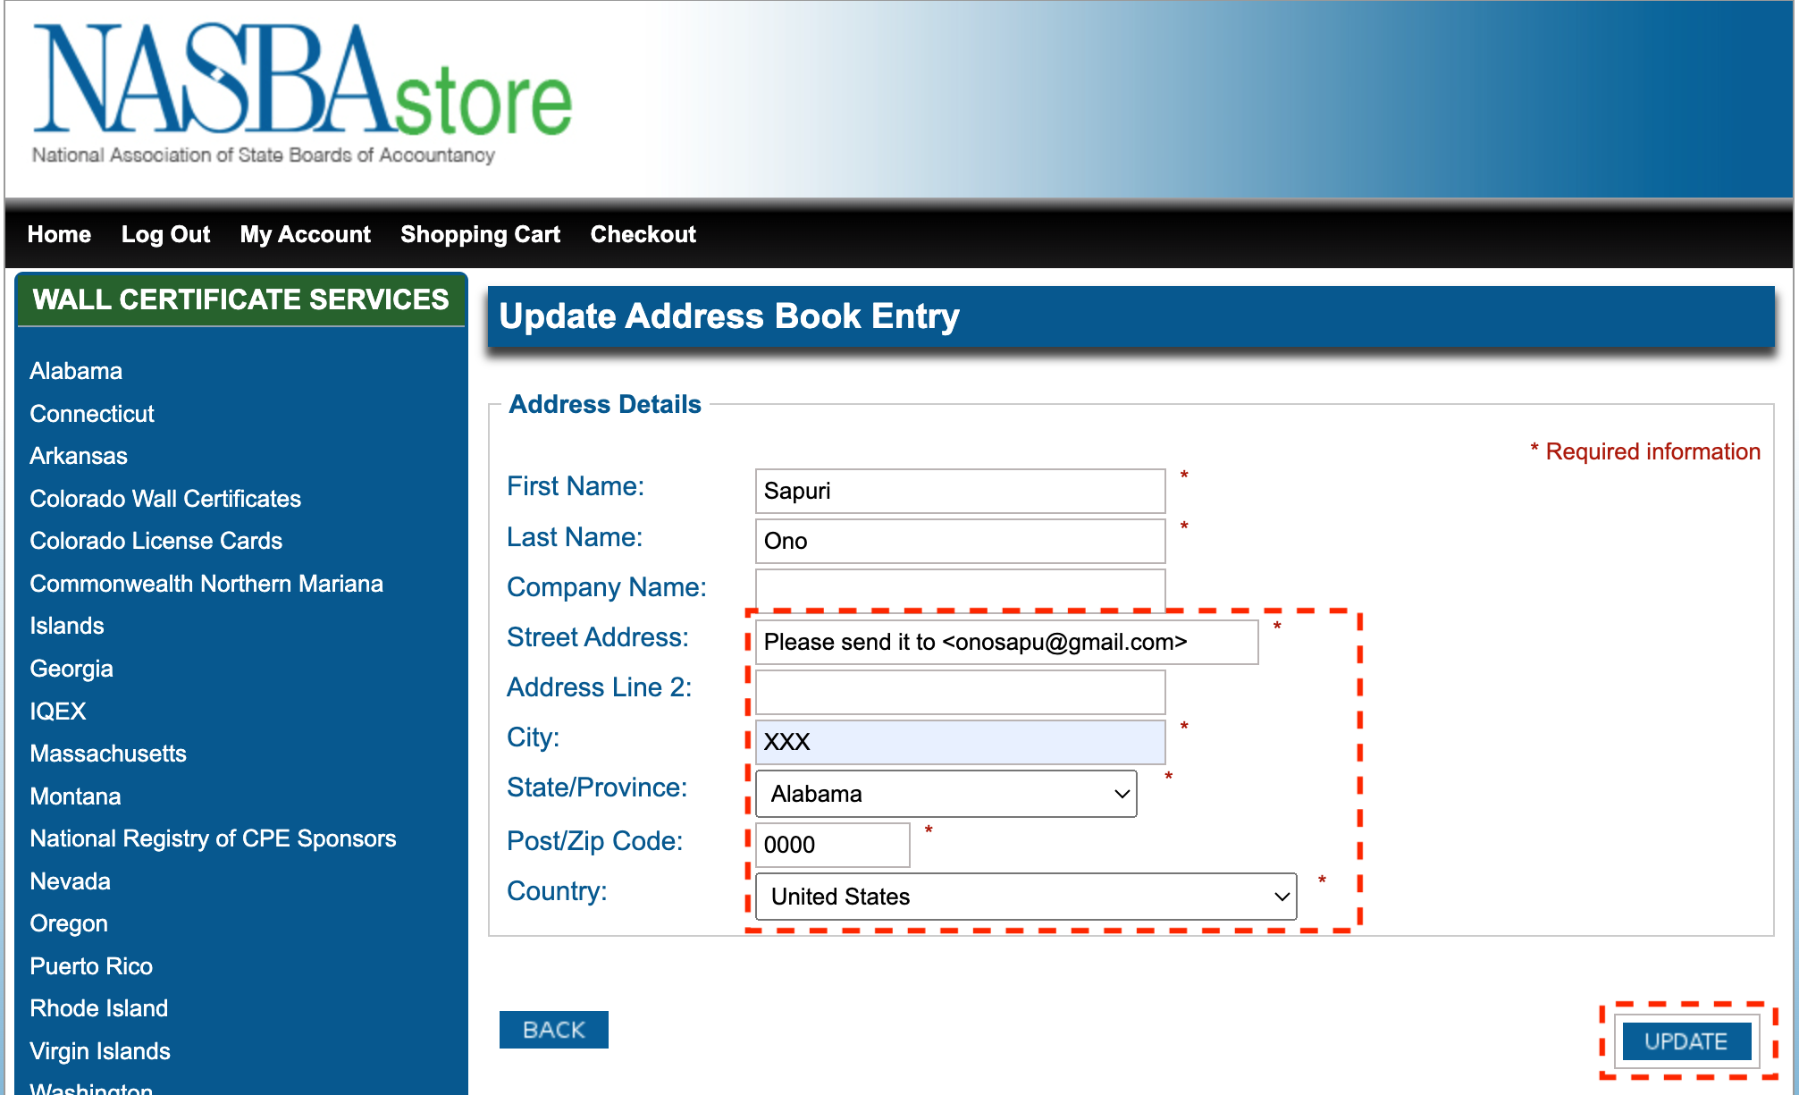Open the State/Province dropdown
The width and height of the screenshot is (1799, 1095).
tap(946, 794)
